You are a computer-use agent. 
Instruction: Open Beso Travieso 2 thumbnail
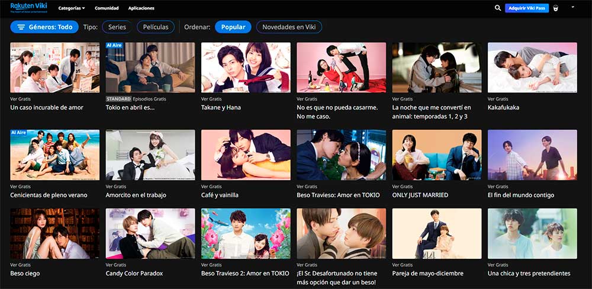tap(246, 233)
